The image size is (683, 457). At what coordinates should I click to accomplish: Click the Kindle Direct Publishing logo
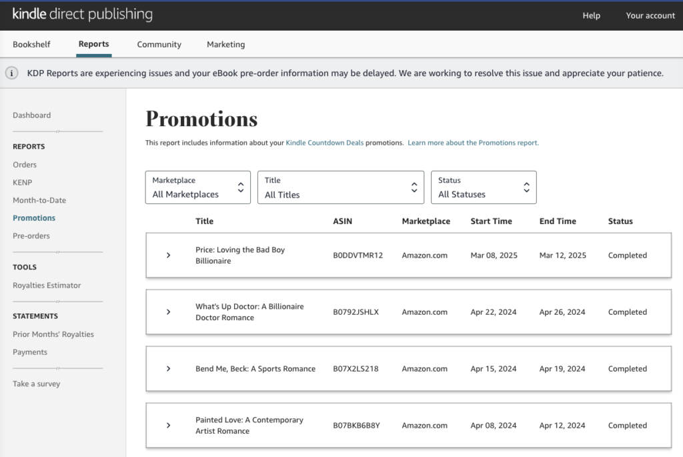tap(83, 15)
